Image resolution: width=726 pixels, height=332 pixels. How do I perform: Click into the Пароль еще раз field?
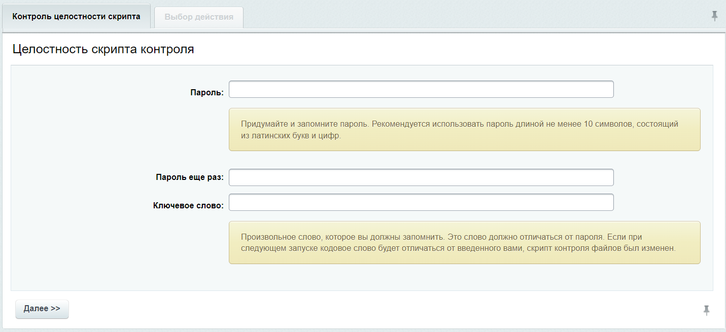(x=421, y=177)
